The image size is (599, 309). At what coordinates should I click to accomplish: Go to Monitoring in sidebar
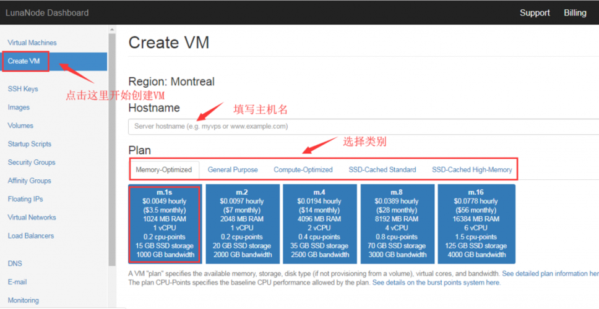tap(24, 300)
